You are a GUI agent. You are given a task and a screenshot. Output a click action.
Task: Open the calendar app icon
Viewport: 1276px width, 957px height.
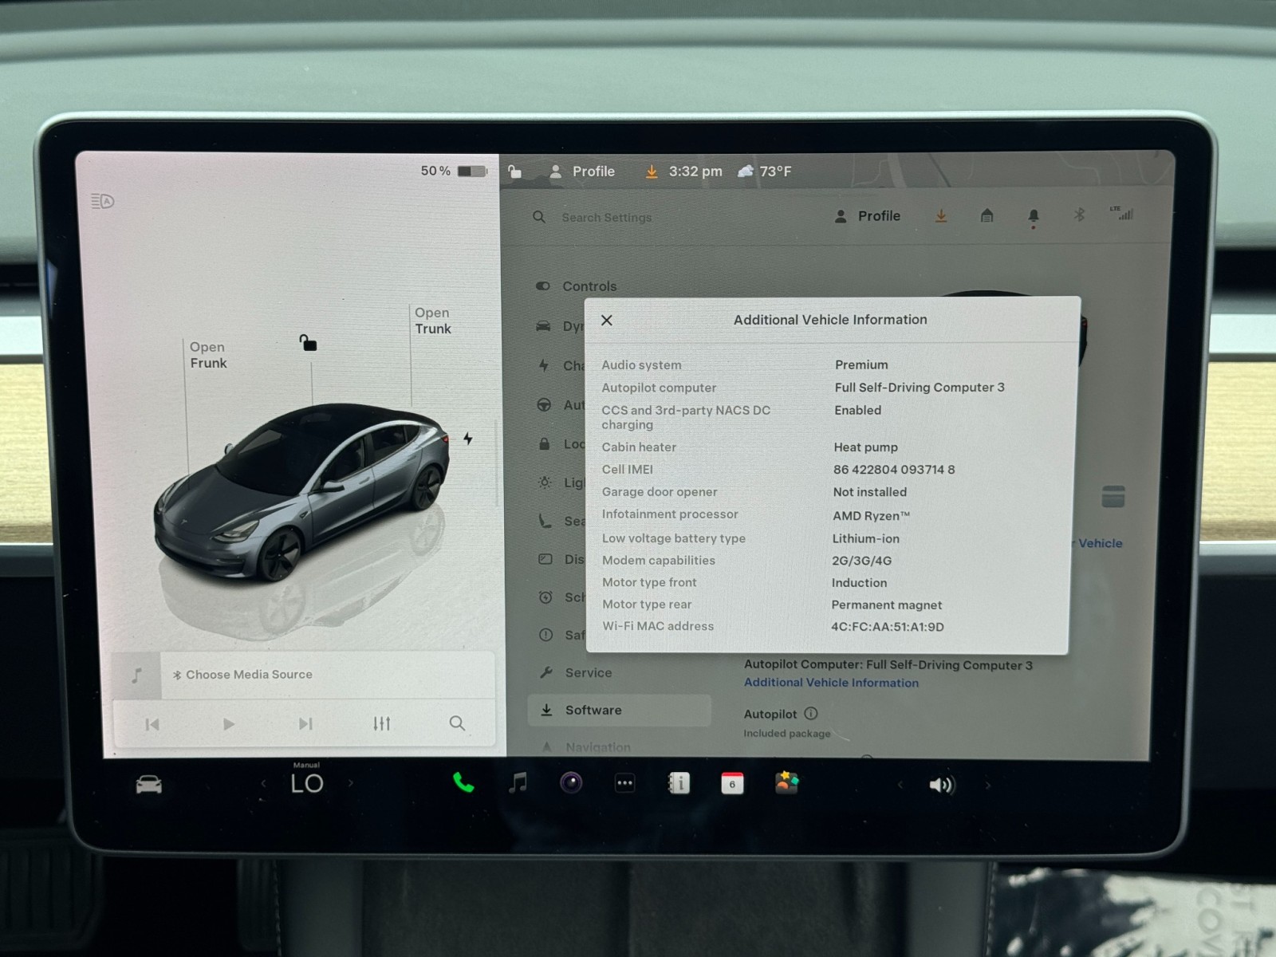[x=732, y=784]
